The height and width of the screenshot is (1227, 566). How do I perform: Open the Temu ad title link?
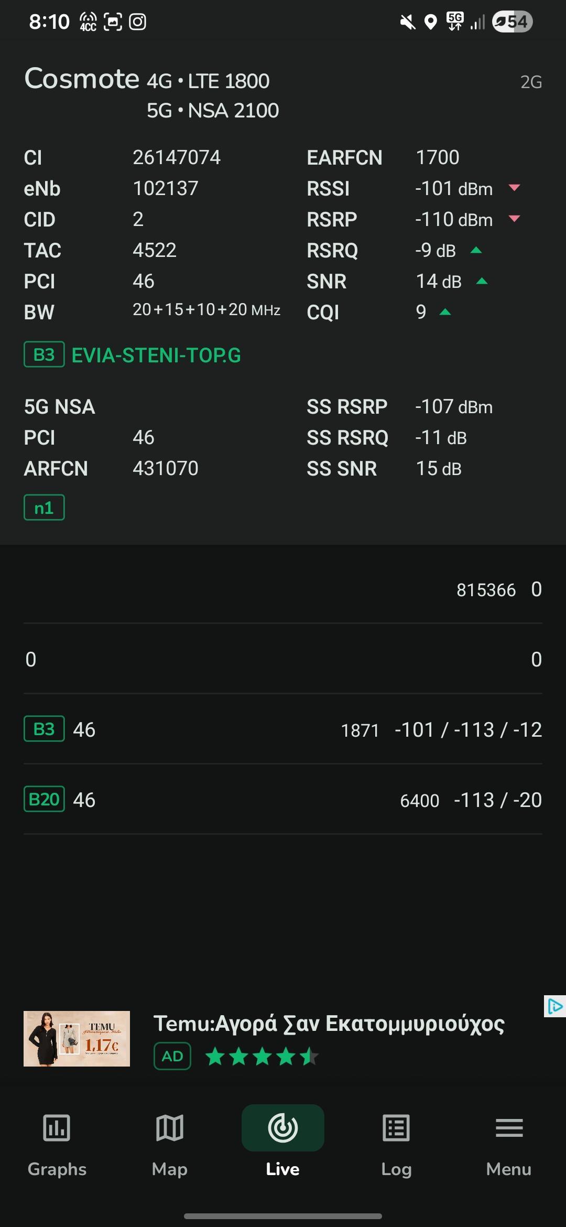pos(329,1024)
